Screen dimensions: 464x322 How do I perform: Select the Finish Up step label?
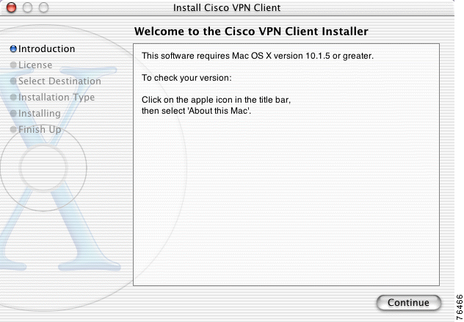coord(40,130)
